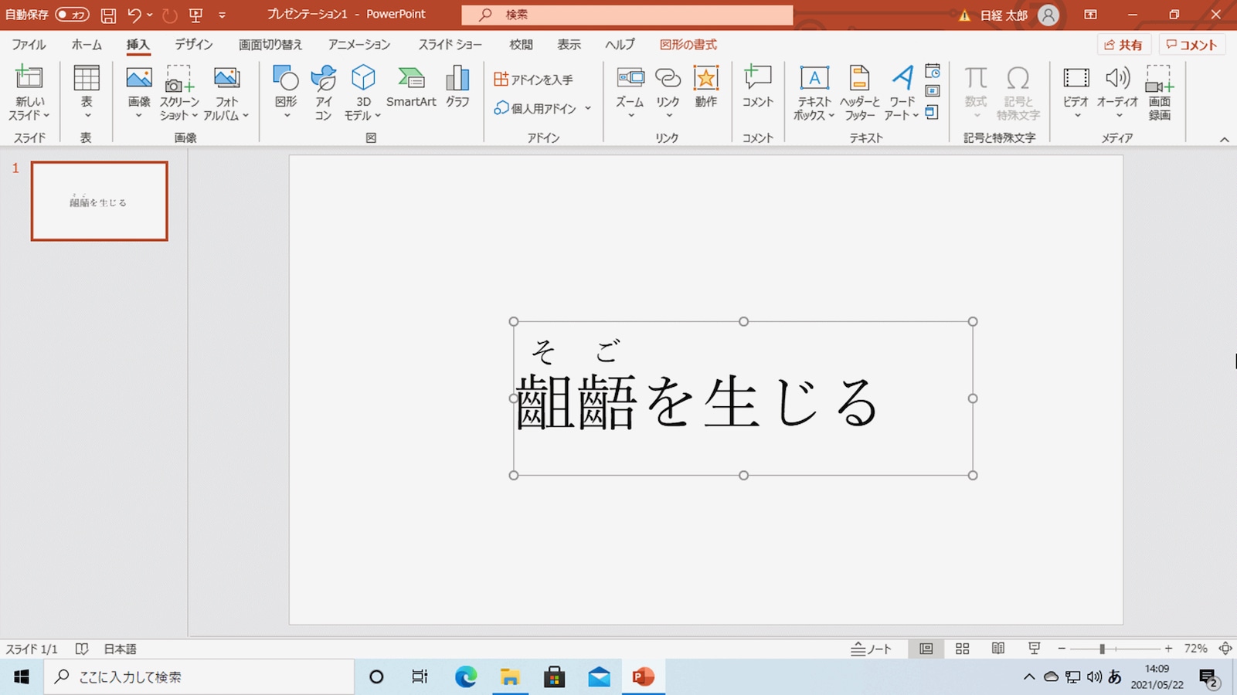Viewport: 1237px width, 695px height.
Task: Click アドインを入手
Action: click(x=533, y=79)
